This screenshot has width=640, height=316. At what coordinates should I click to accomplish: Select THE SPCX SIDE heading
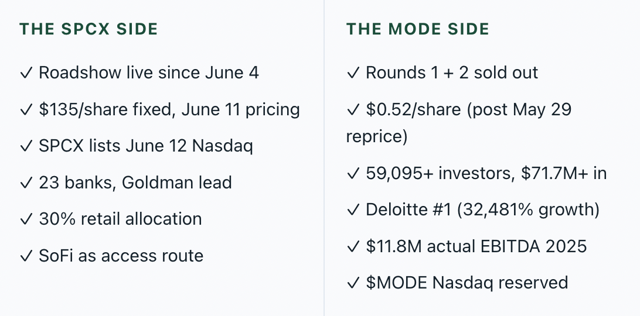[88, 29]
